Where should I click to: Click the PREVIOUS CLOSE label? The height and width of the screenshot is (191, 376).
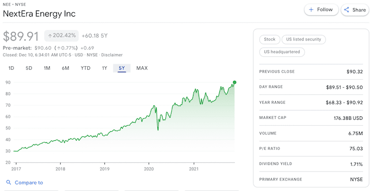[x=277, y=71]
